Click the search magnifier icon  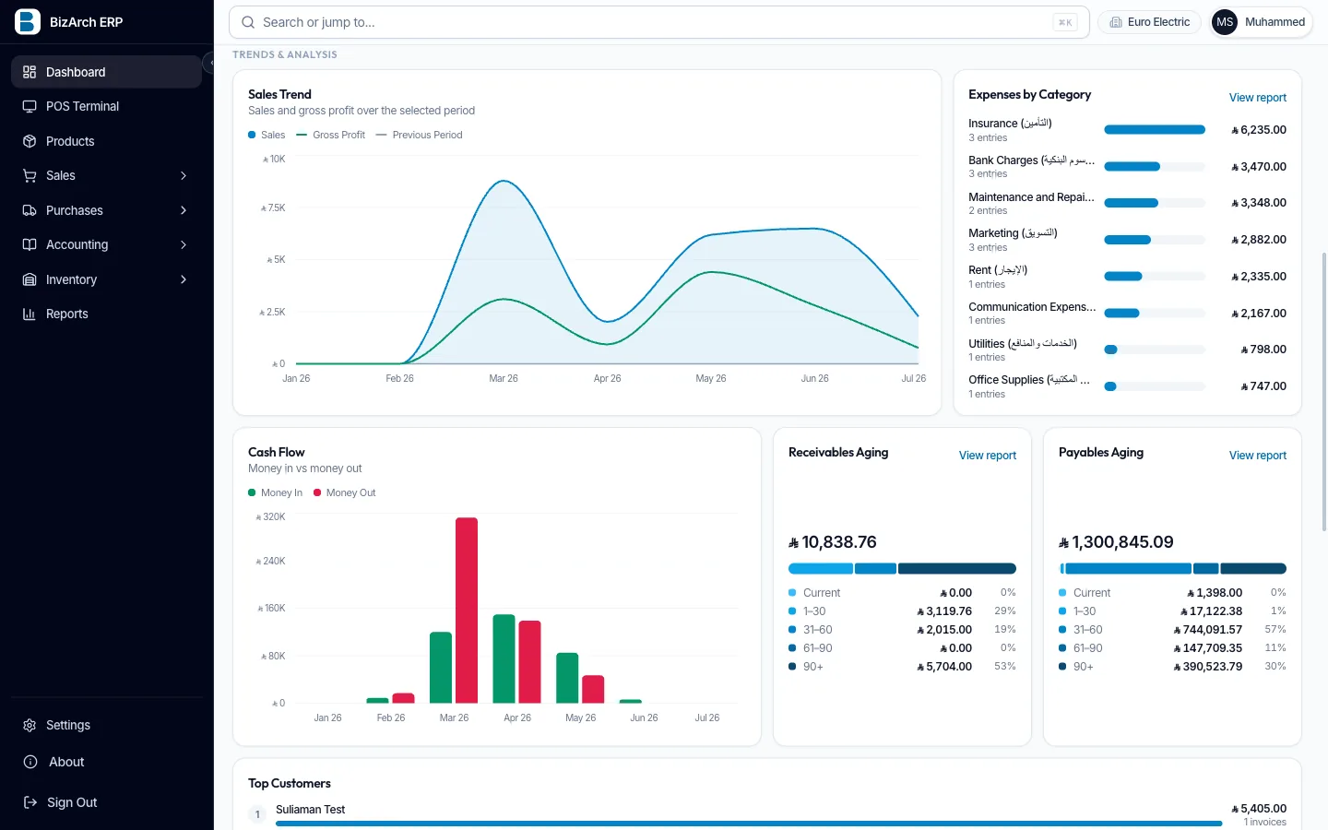(248, 22)
